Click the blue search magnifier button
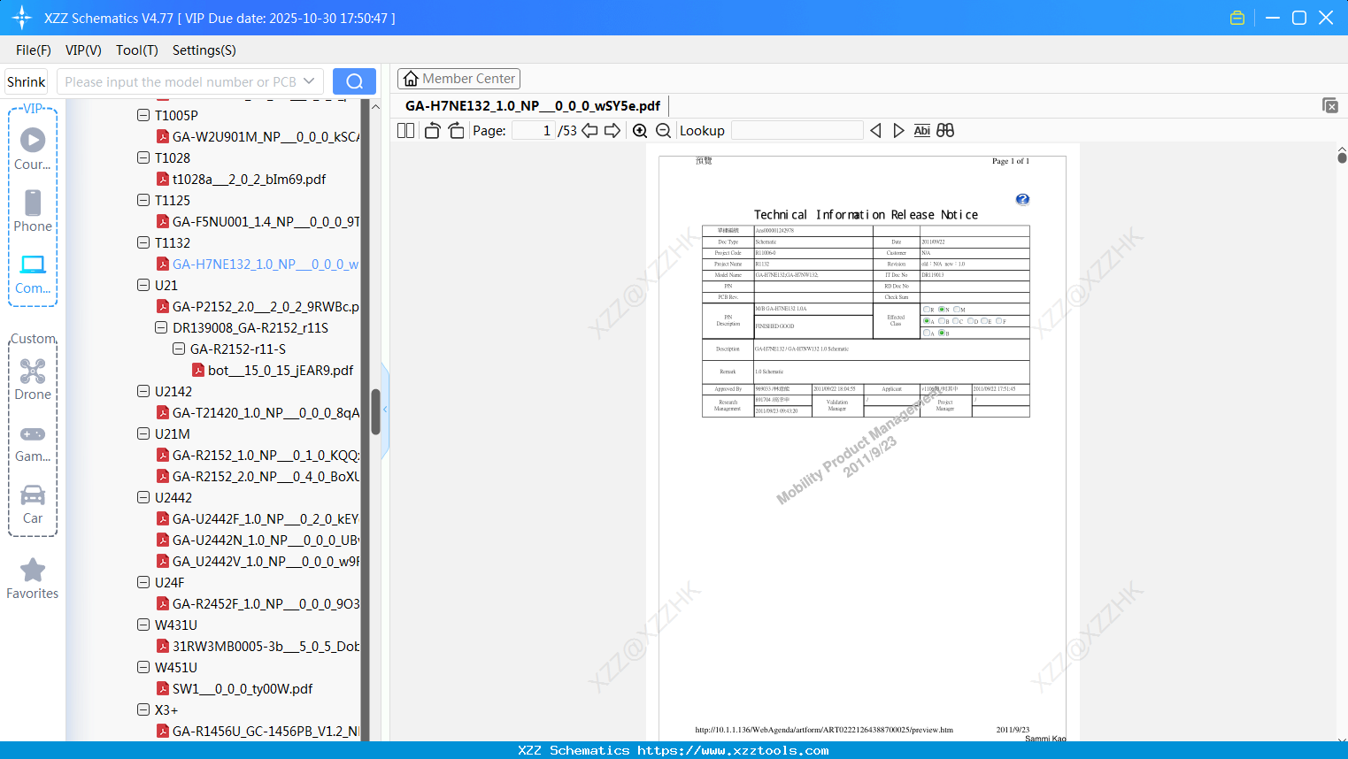The height and width of the screenshot is (759, 1348). (x=354, y=81)
